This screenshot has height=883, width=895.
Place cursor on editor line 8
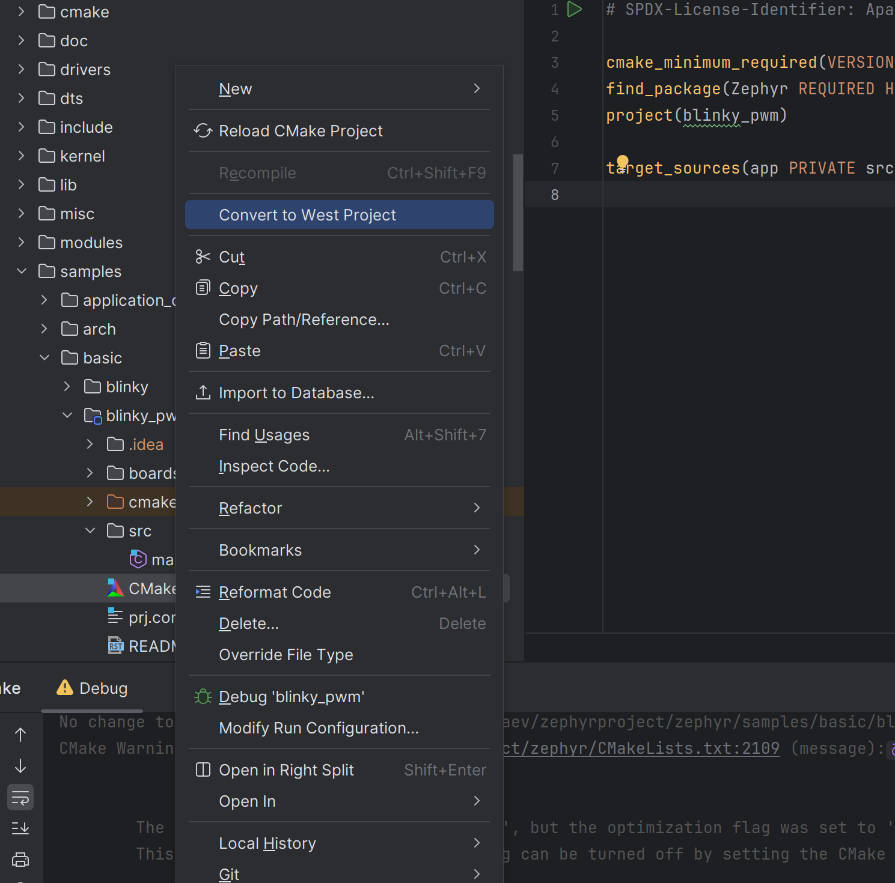pyautogui.click(x=749, y=194)
